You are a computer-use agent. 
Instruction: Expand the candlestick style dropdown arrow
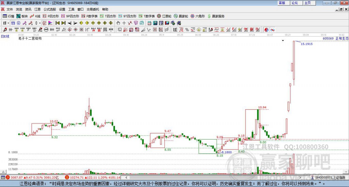click(40, 23)
